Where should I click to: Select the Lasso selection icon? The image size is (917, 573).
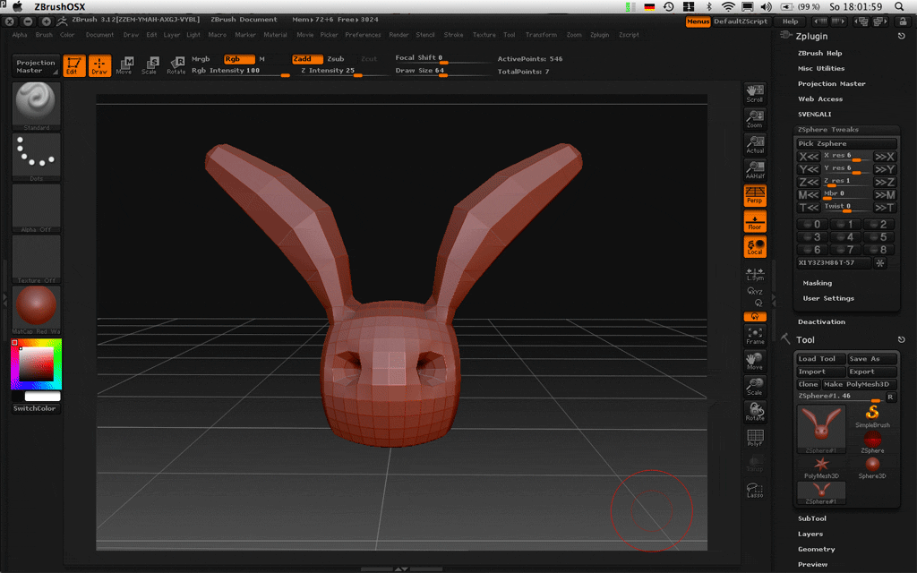coord(755,490)
